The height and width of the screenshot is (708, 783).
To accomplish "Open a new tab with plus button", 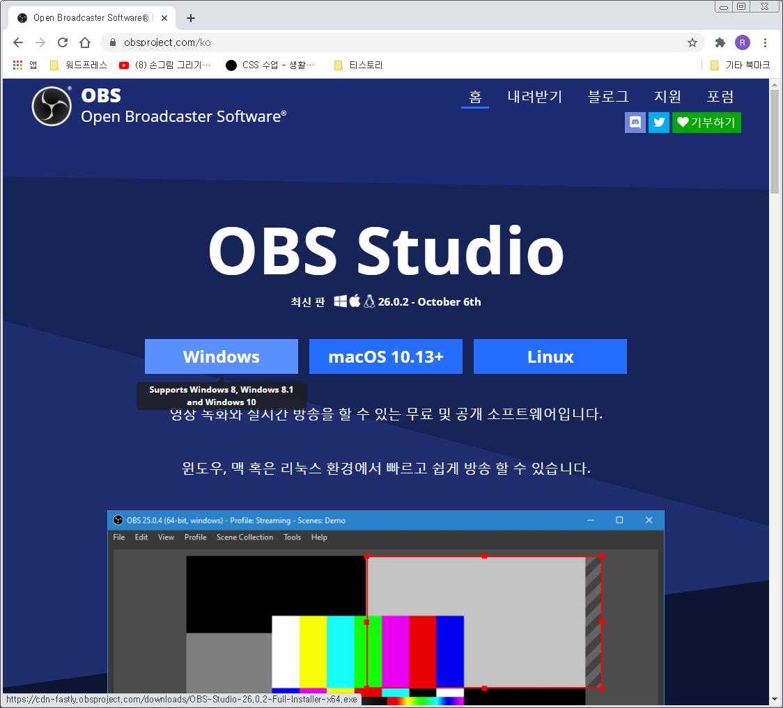I will click(191, 18).
